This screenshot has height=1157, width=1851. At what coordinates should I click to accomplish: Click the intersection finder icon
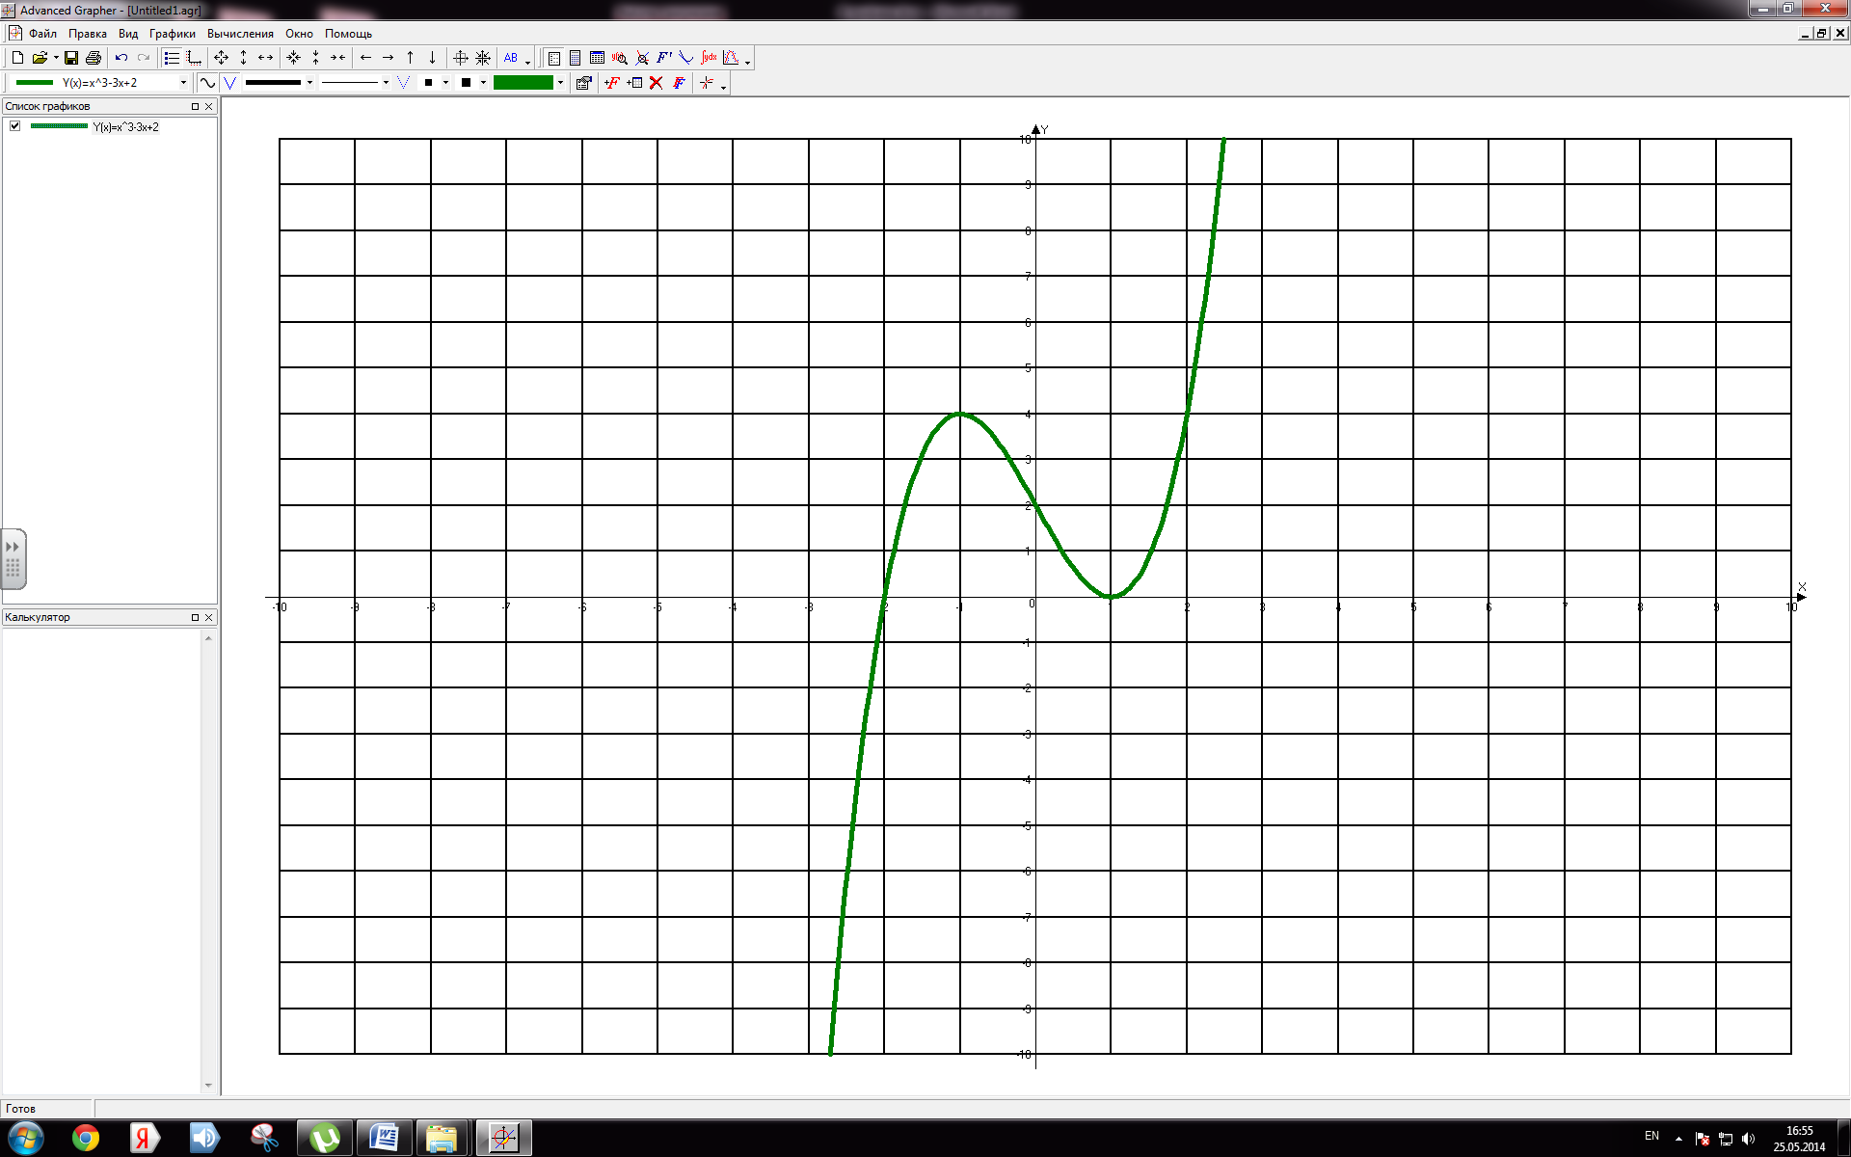642,58
